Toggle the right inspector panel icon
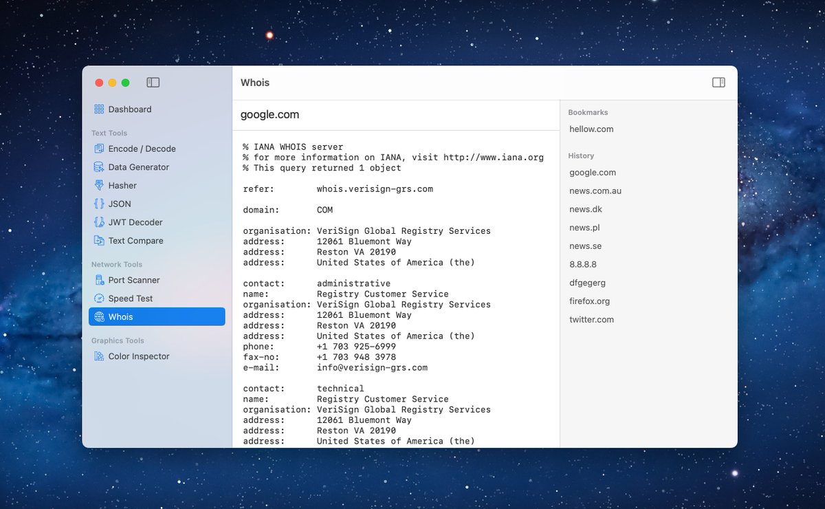This screenshot has height=509, width=825. 718,83
